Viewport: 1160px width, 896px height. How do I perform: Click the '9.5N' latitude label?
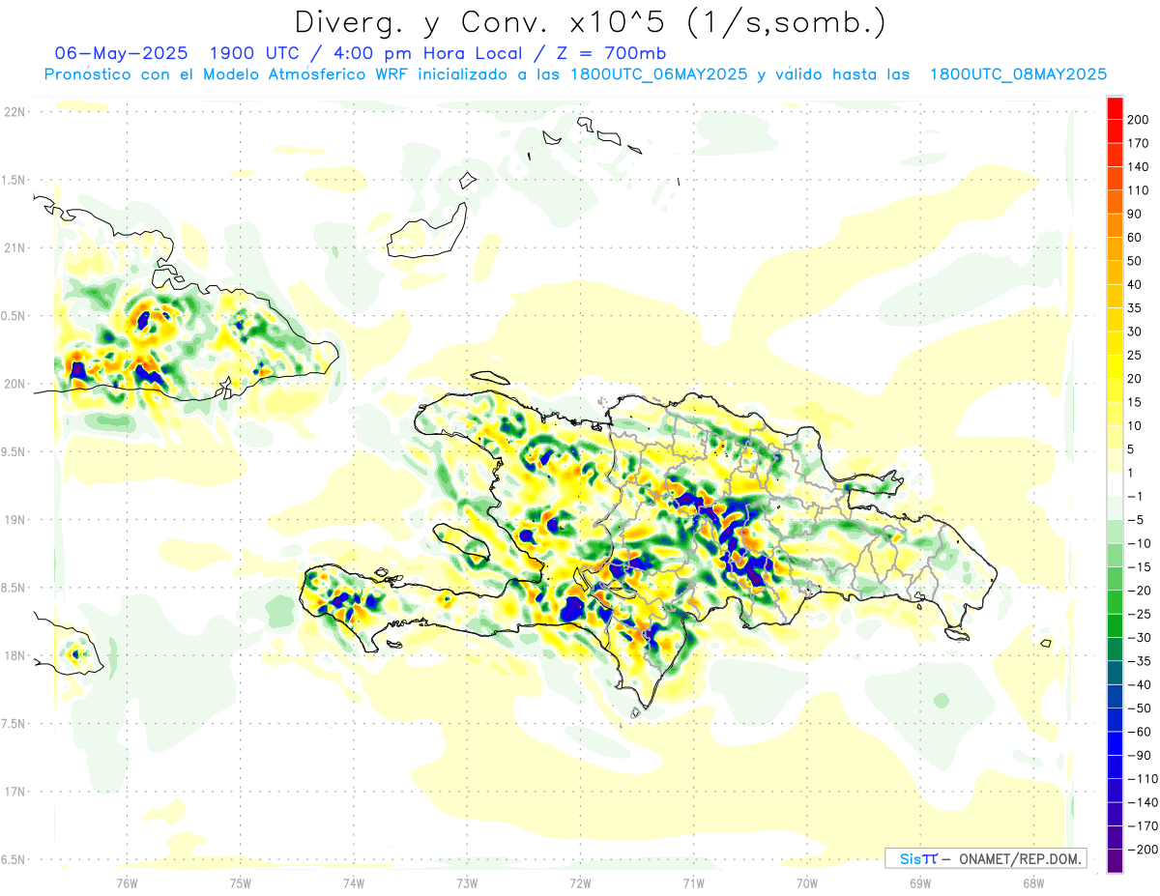14,451
